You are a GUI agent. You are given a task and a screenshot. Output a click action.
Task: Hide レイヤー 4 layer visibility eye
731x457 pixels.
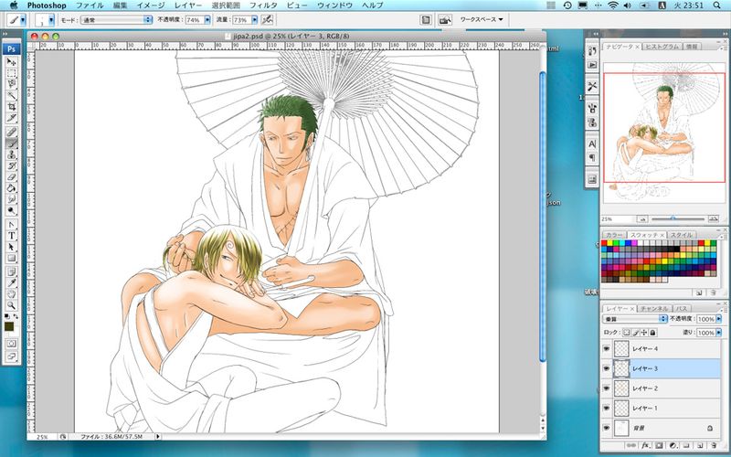607,349
